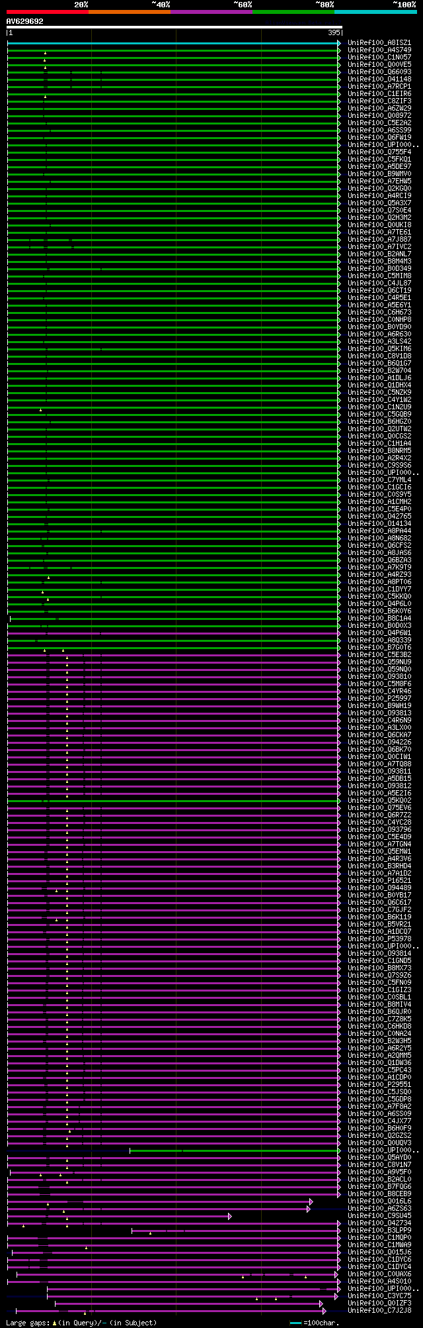This screenshot has height=1328, width=423.
Task: Select the UniRef100_O94226 label
Action: pyautogui.click(x=379, y=742)
